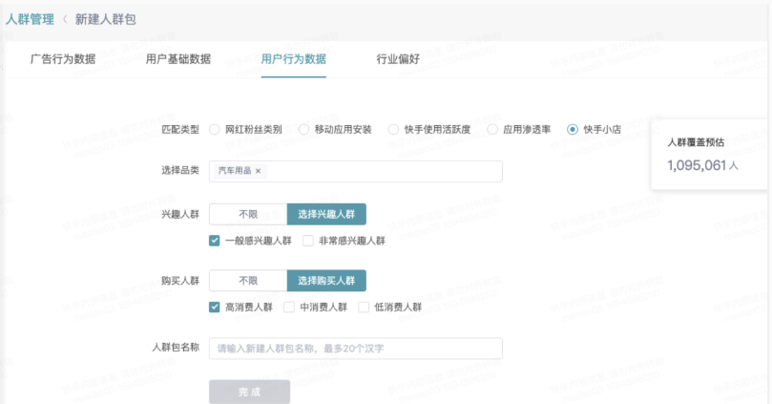Select the 用户行为数据 tab
Viewport: 772px width, 404px height.
(294, 59)
